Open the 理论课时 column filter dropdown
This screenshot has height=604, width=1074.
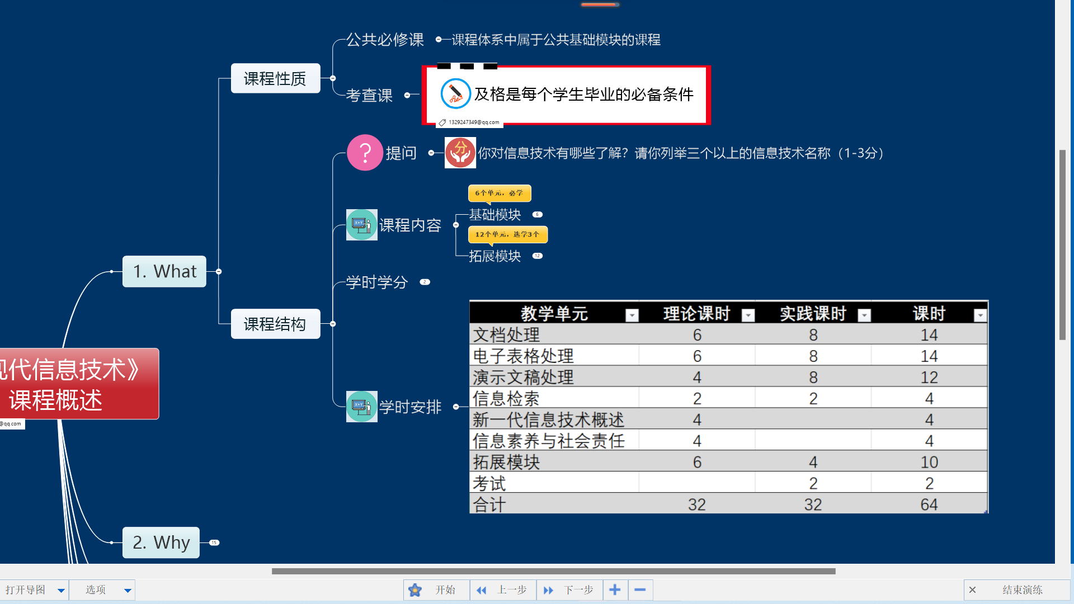click(748, 315)
